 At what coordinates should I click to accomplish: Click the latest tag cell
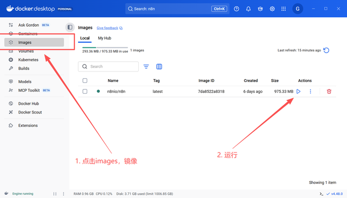tap(158, 91)
